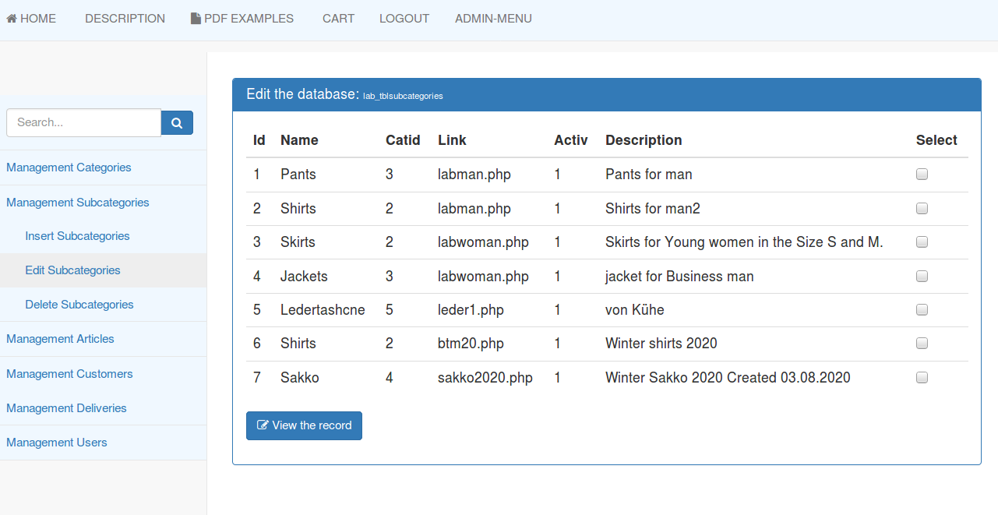The width and height of the screenshot is (998, 515).
Task: Check the Sakko row checkbox
Action: [x=922, y=378]
